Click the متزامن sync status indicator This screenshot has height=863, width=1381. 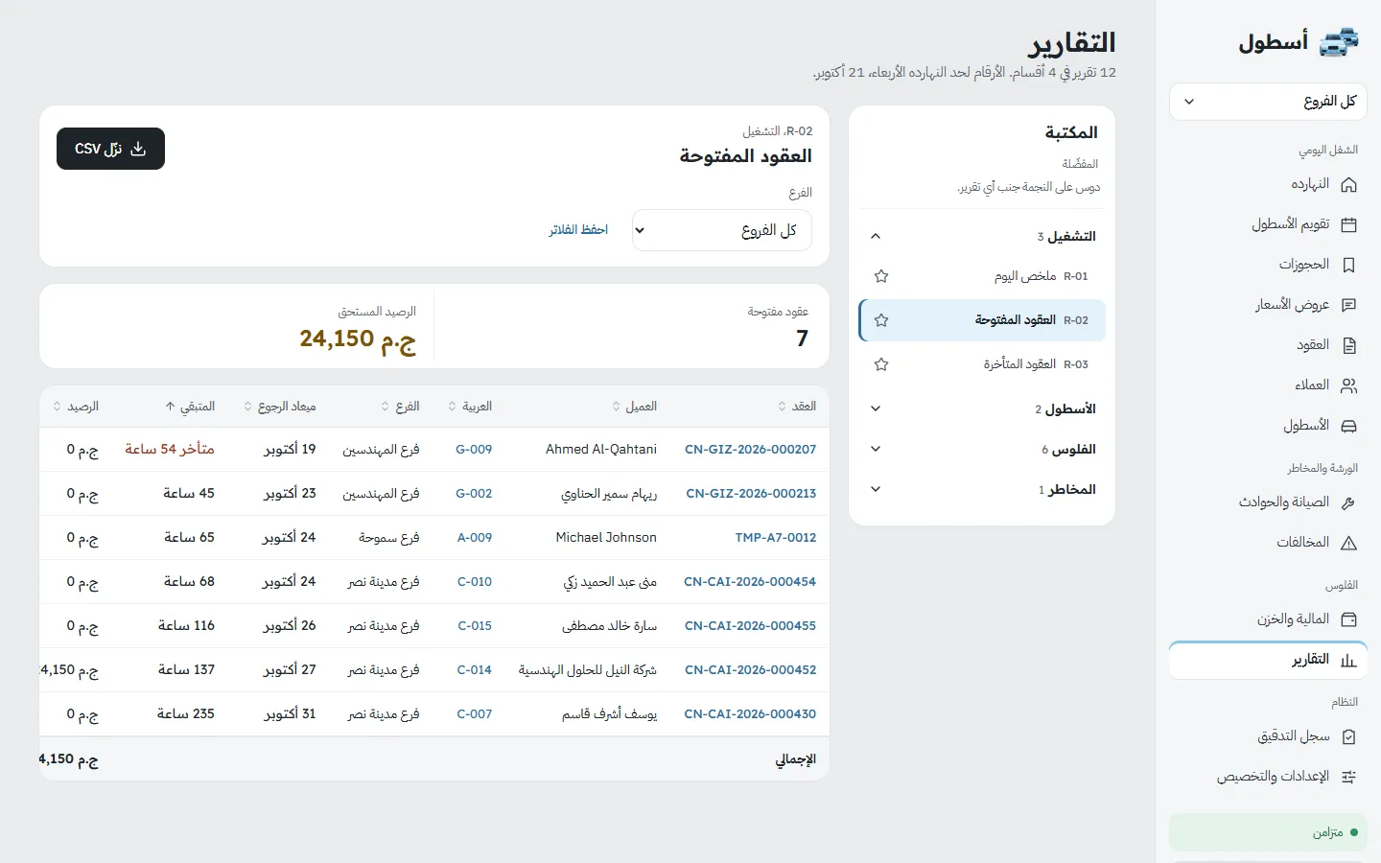(1268, 832)
